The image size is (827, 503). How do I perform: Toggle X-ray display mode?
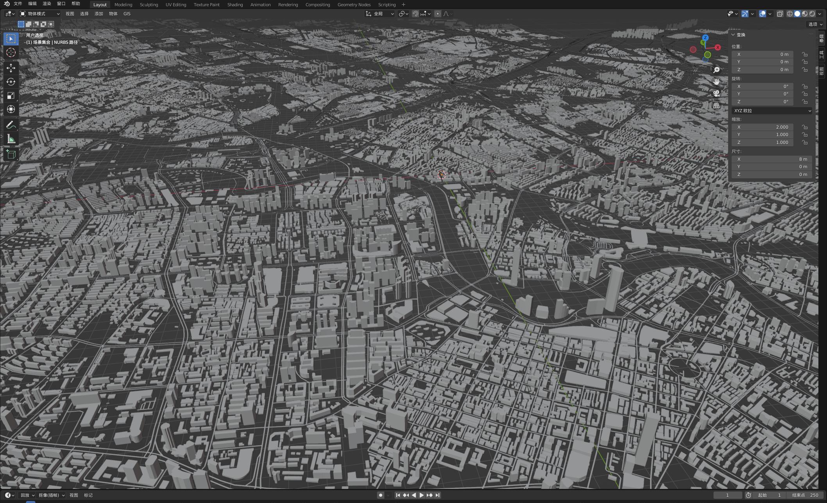[780, 14]
